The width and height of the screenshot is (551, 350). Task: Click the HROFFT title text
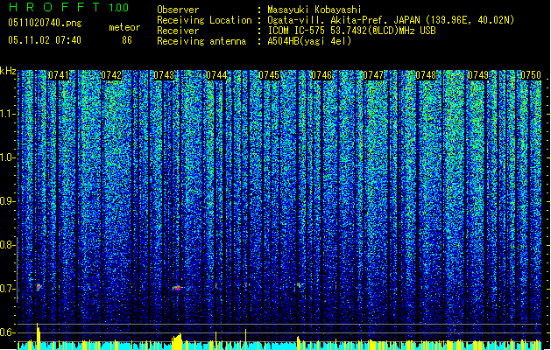[x=54, y=7]
